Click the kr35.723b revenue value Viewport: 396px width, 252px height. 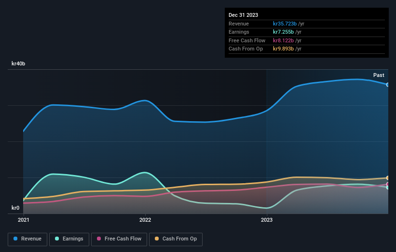[285, 24]
